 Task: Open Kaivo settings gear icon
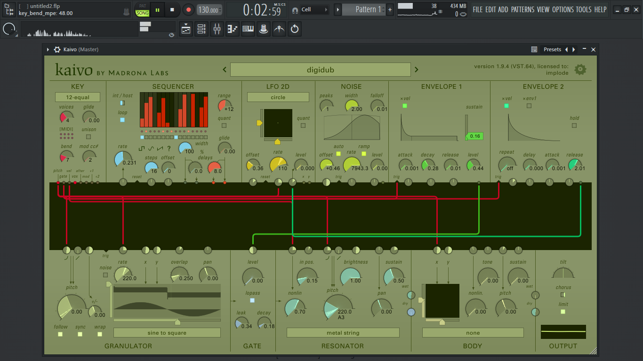coord(580,70)
